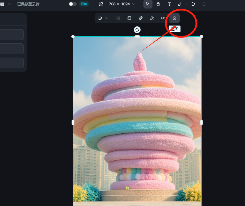The height and width of the screenshot is (206, 245).
Task: Activate the hand pan tool
Action: (x=158, y=4)
